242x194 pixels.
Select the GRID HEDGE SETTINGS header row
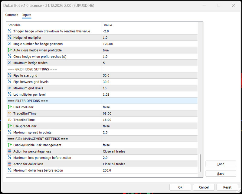click(x=102, y=69)
